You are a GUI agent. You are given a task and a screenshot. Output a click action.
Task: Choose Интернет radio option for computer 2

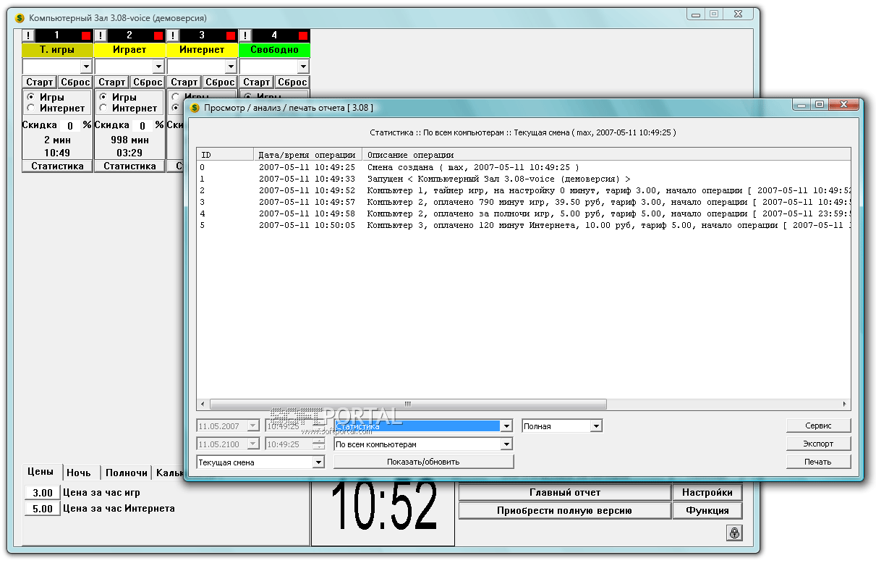tap(103, 108)
